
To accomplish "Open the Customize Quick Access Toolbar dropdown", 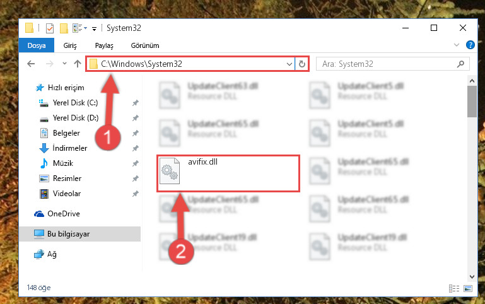I will [94, 29].
